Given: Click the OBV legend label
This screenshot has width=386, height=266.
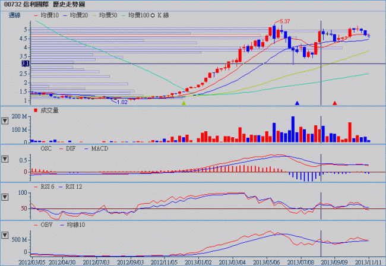Looking at the screenshot, I should (x=47, y=226).
